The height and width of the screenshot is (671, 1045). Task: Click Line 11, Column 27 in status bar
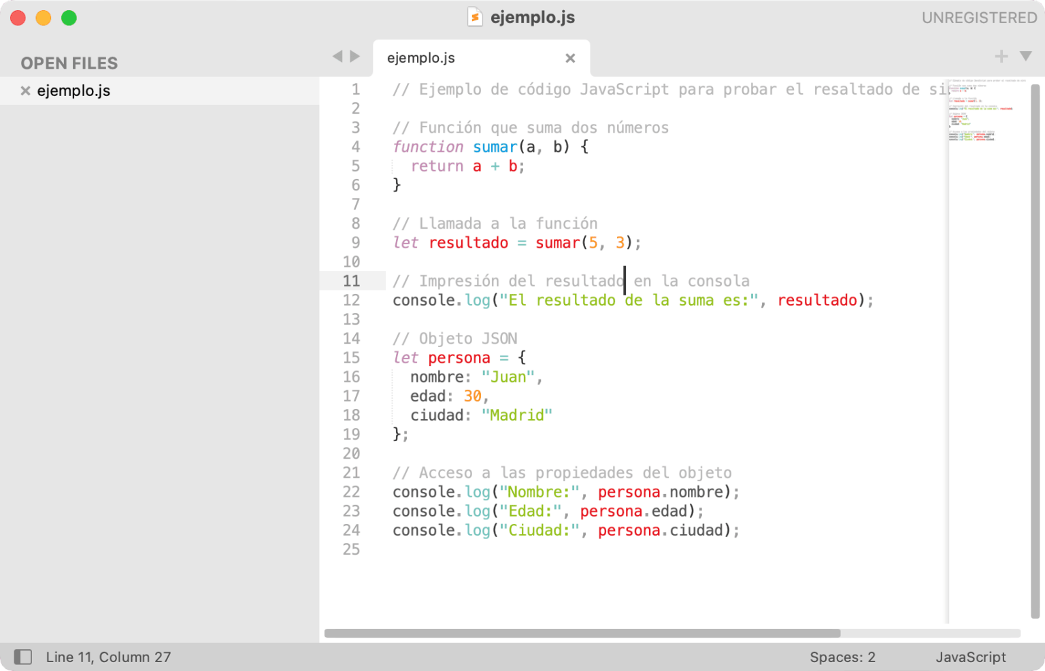coord(108,657)
